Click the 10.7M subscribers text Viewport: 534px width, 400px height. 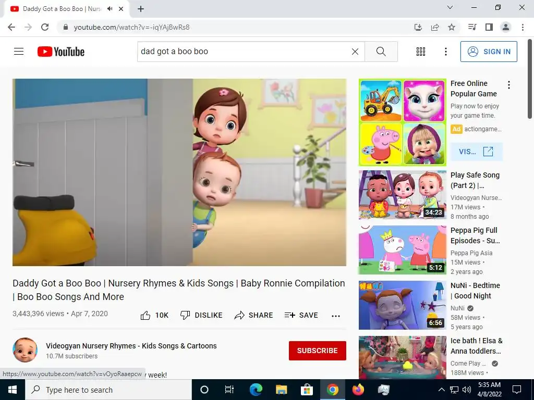point(72,356)
